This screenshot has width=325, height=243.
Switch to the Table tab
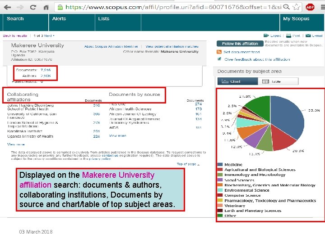(x=278, y=81)
